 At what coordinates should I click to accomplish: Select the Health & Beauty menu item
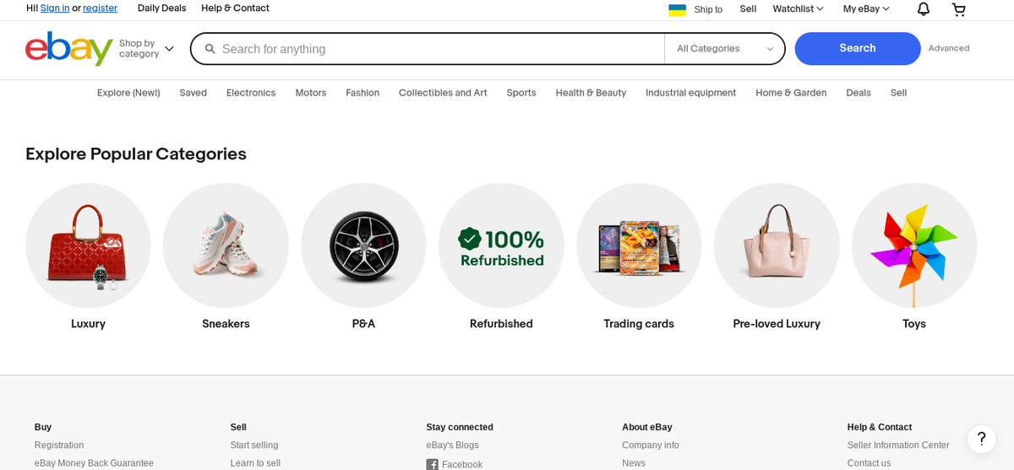pos(591,93)
